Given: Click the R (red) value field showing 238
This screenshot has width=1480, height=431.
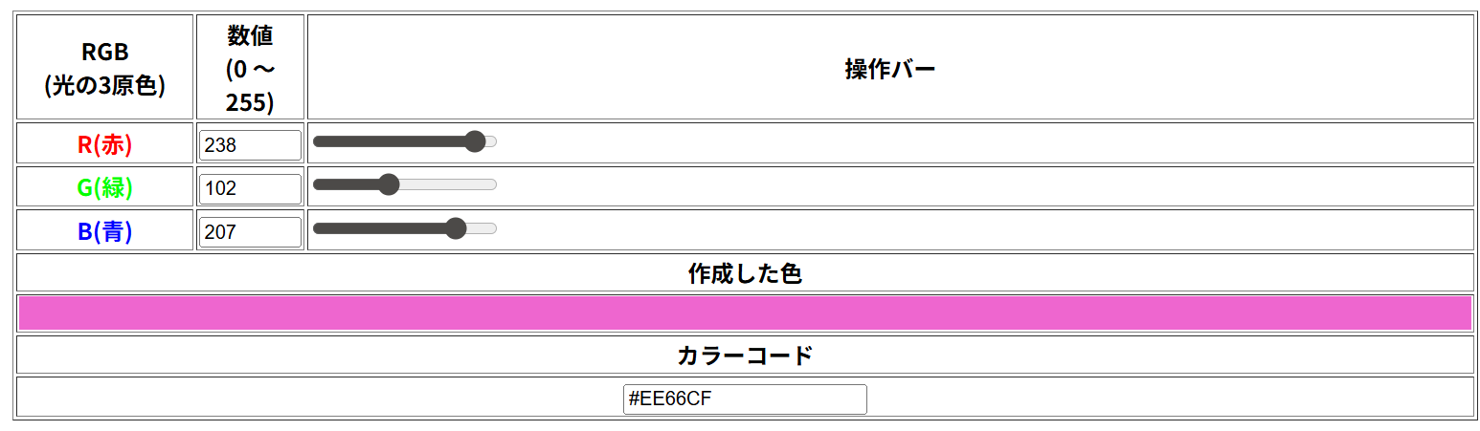Looking at the screenshot, I should coord(250,145).
